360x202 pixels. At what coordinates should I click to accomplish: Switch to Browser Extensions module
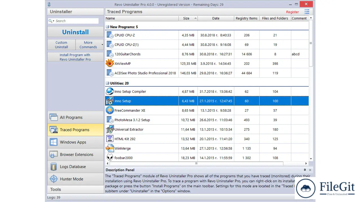coord(75,154)
